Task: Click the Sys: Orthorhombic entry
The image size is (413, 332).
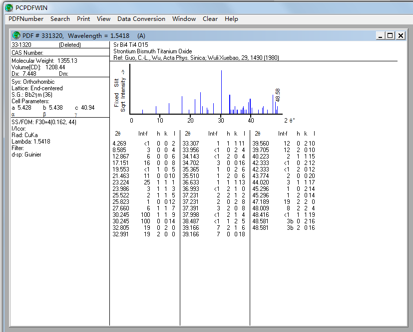Action: (33, 82)
